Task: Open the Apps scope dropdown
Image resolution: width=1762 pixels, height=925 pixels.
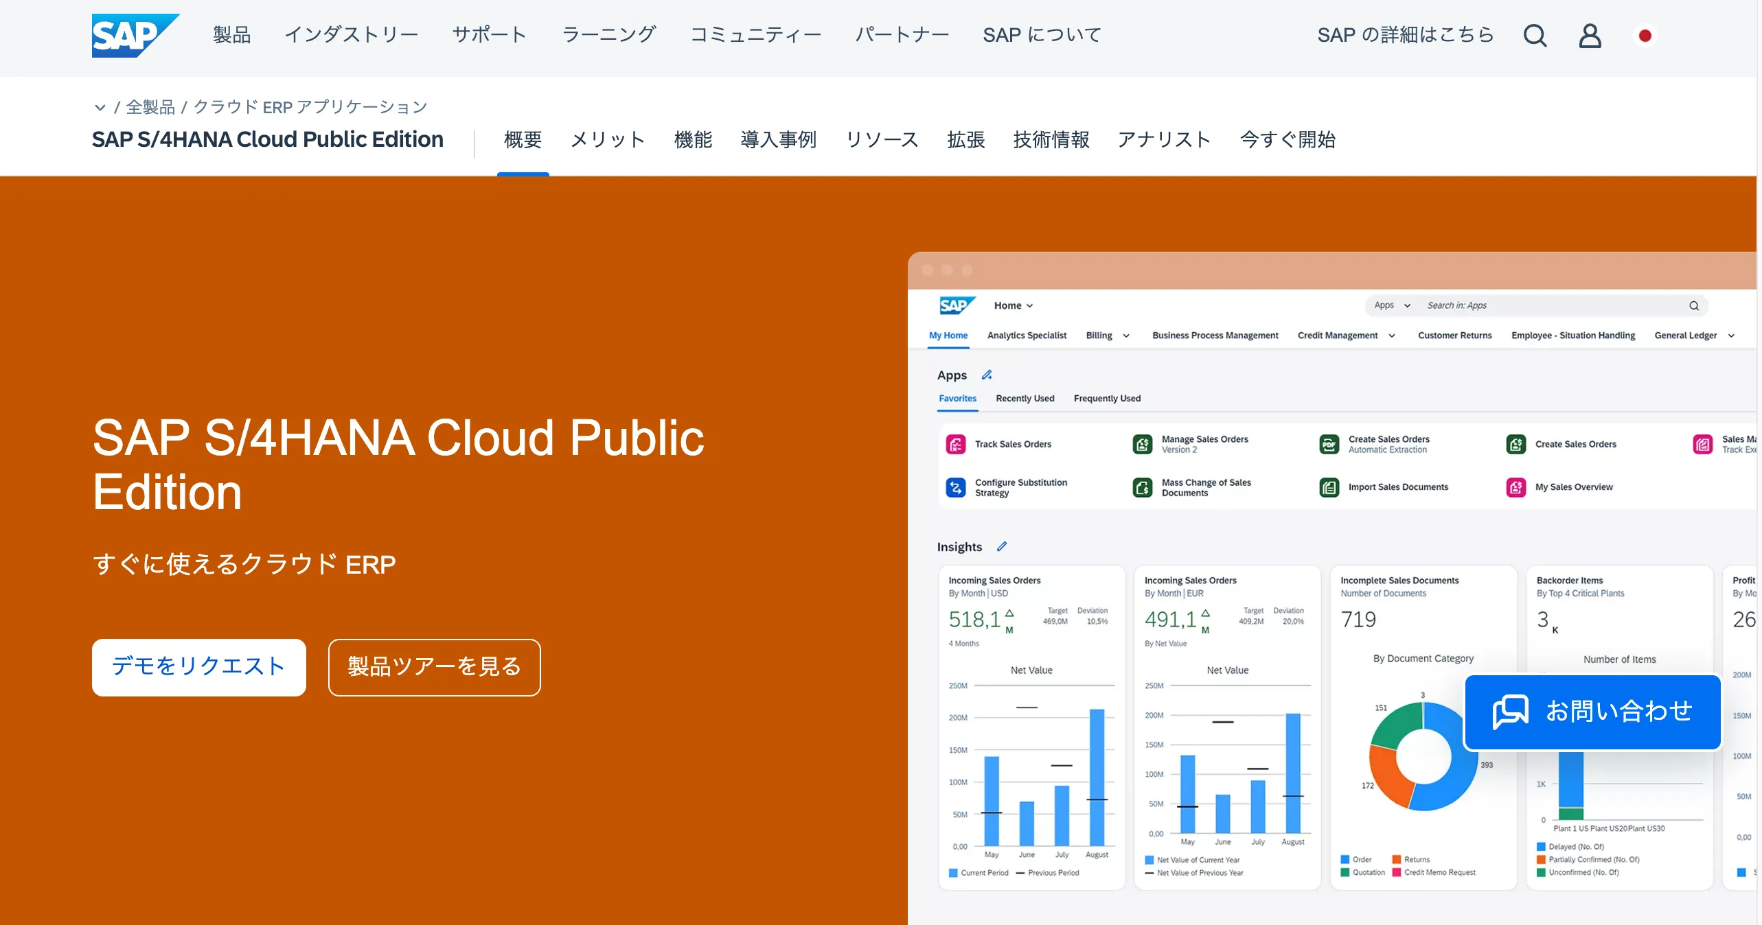Action: pos(1392,305)
